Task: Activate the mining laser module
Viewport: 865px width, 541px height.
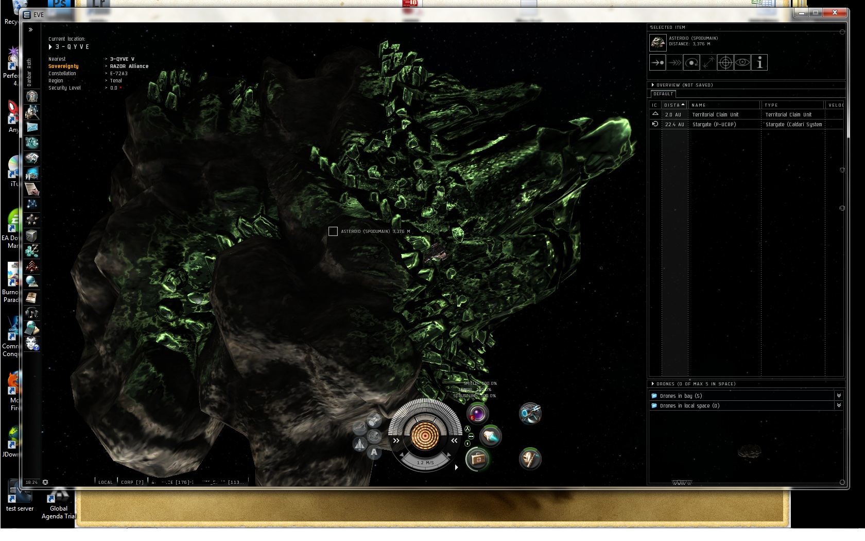Action: coord(530,413)
